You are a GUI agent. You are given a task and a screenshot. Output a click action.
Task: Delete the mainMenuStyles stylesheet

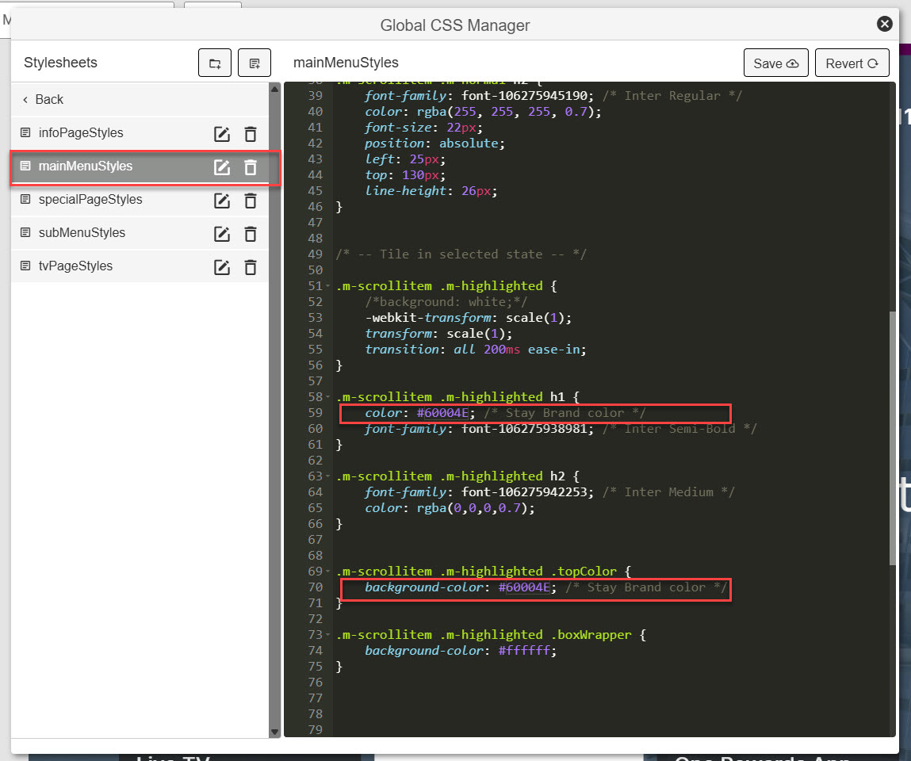251,167
